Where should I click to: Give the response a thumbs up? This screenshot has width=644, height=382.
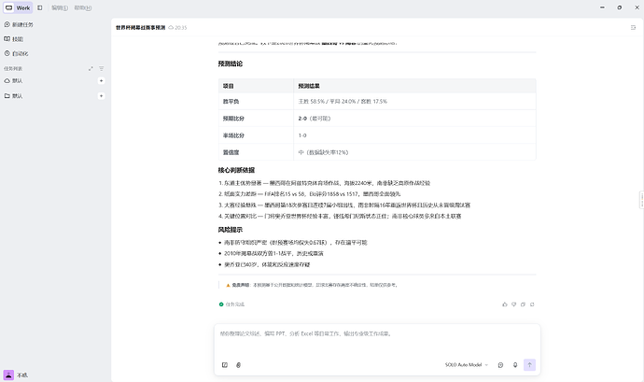coord(505,304)
